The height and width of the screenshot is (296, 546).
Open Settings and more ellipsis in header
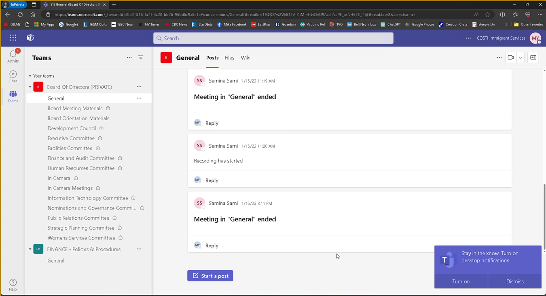click(x=468, y=38)
